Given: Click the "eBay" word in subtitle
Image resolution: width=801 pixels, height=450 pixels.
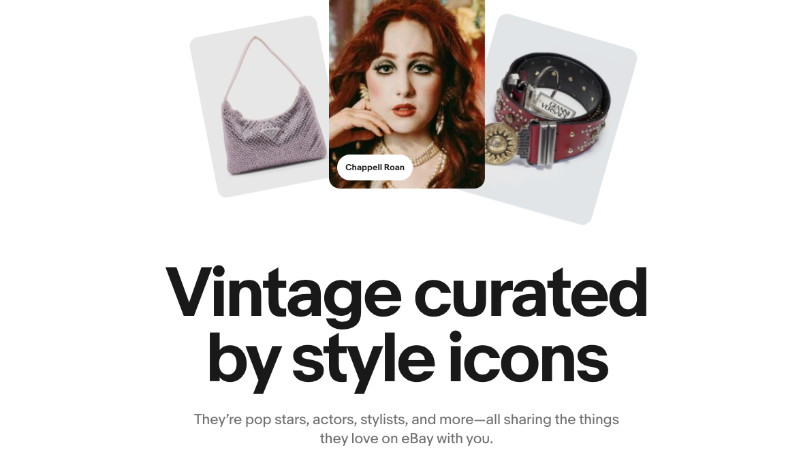Looking at the screenshot, I should tap(417, 438).
